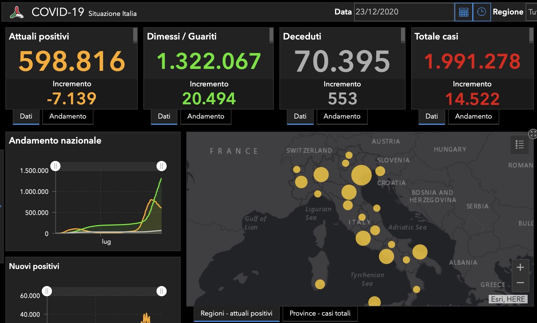The width and height of the screenshot is (537, 323).
Task: Grab the right range handle of Nuovi positivi chart
Action: (x=162, y=291)
